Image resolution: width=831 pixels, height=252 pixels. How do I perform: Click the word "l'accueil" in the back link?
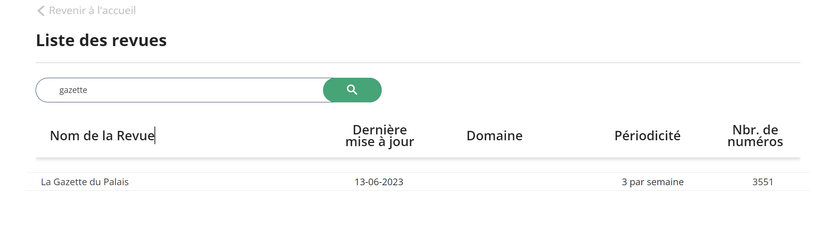click(116, 11)
